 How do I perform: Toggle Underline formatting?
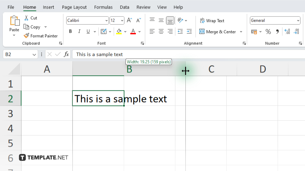(88, 31)
